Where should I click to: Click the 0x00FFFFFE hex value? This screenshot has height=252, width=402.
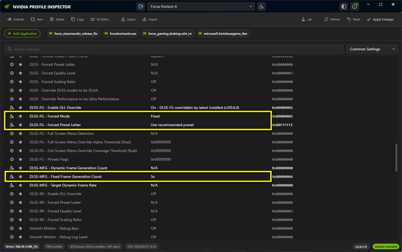(282, 125)
